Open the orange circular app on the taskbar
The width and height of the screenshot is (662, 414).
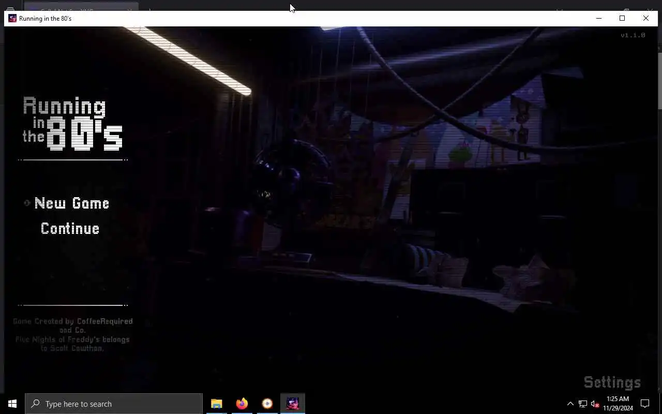(267, 404)
